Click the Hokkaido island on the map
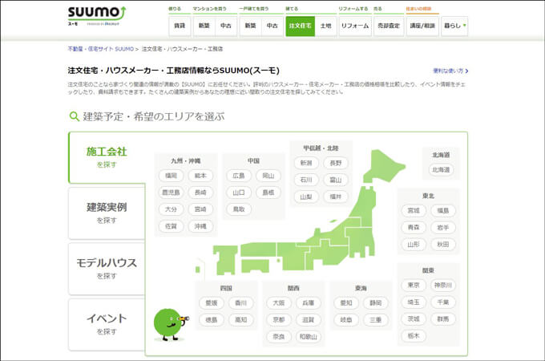Image resolution: width=545 pixels, height=361 pixels. [382, 164]
